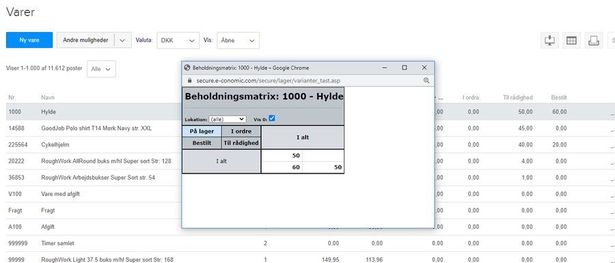Image resolution: width=615 pixels, height=263 pixels.
Task: Click the Ny vare button
Action: click(29, 40)
